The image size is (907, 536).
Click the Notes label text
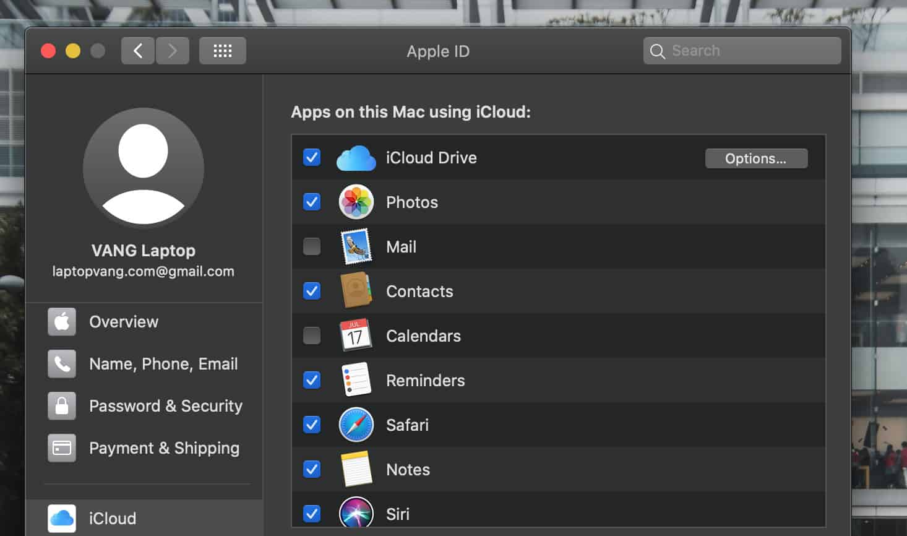(408, 470)
